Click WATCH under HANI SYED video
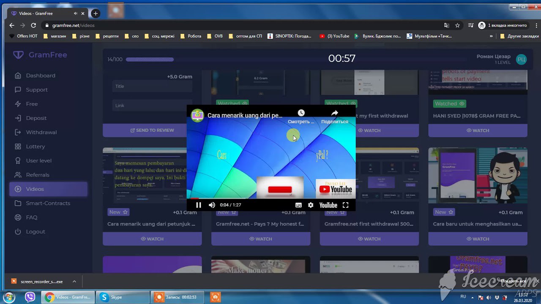541x304 pixels. (478, 130)
